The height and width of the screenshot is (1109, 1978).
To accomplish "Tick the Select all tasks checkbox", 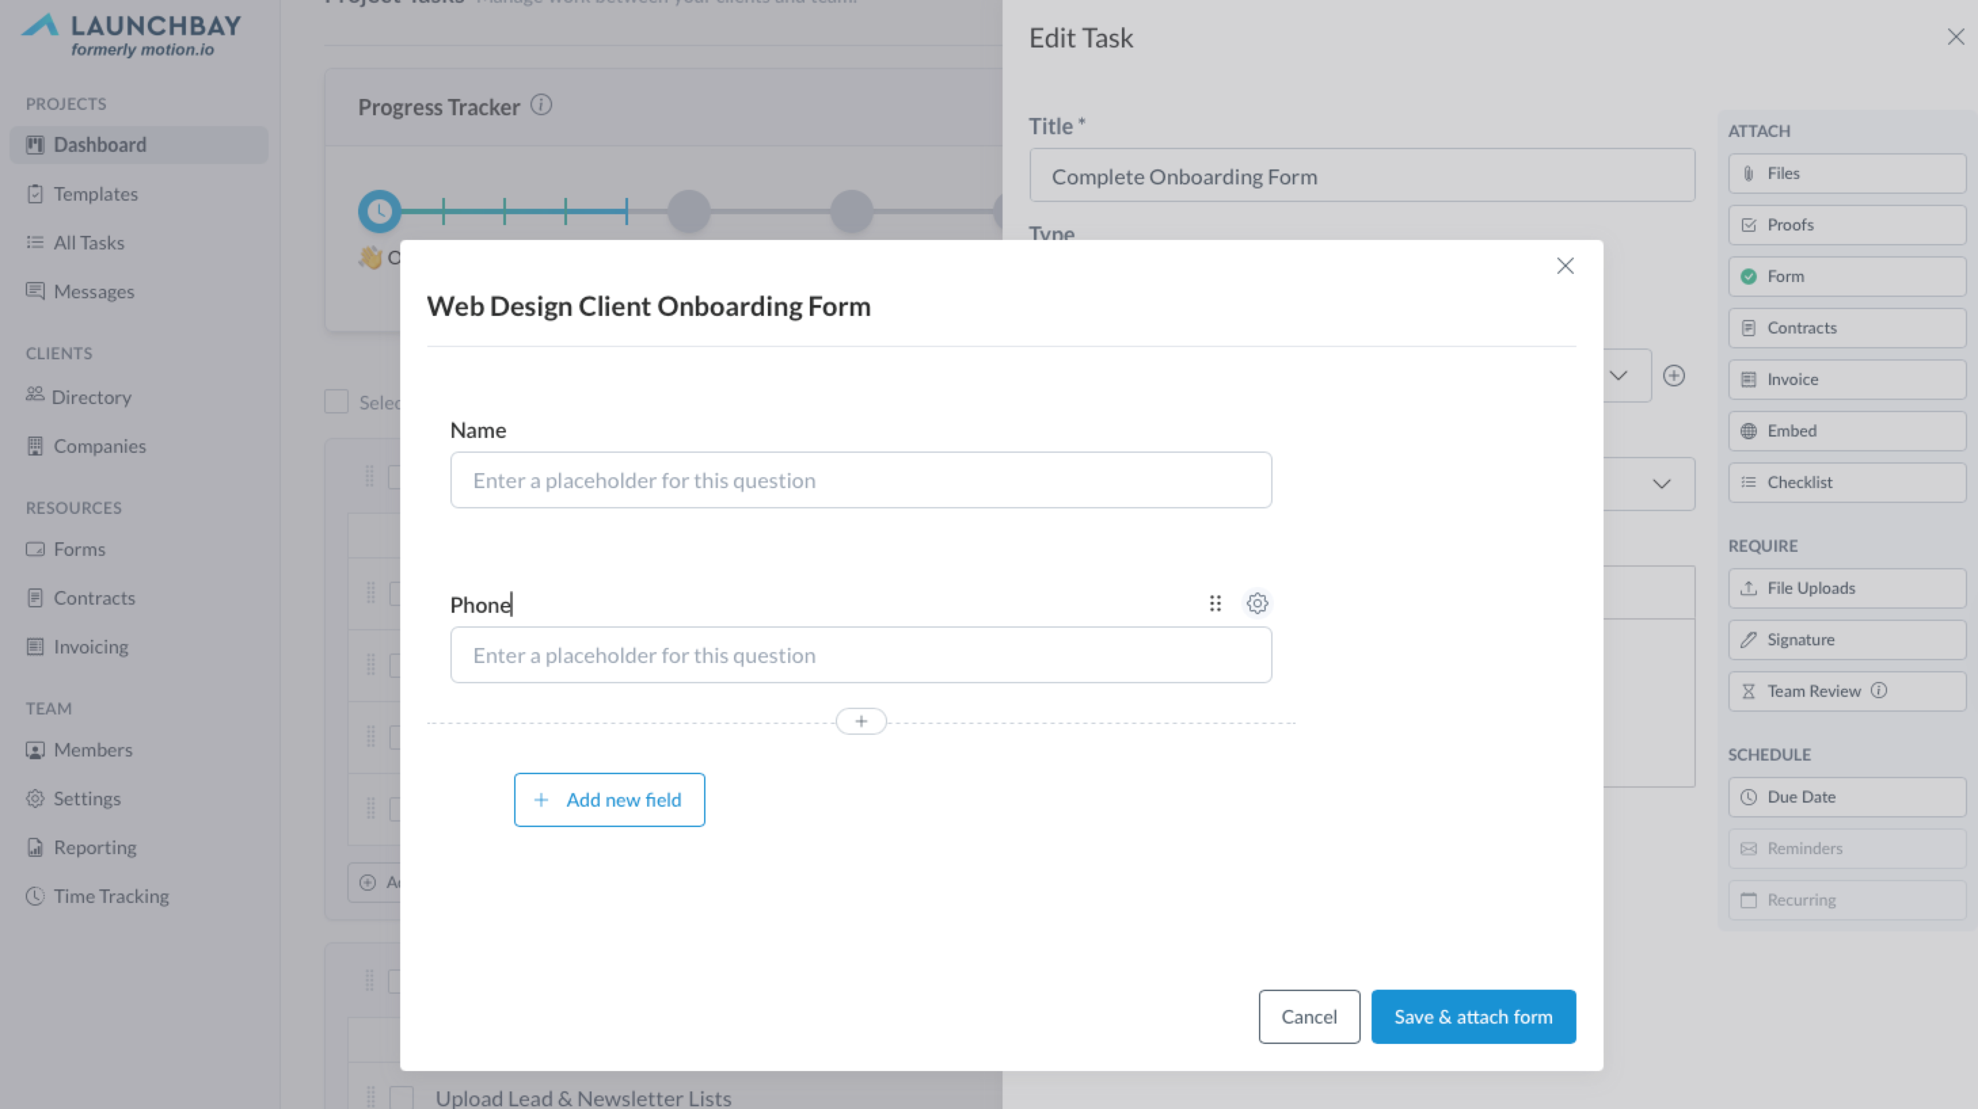I will pyautogui.click(x=336, y=401).
